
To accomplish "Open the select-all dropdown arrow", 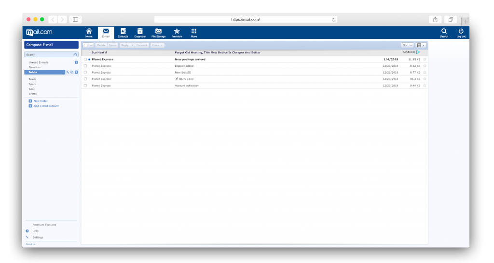I will pyautogui.click(x=91, y=45).
